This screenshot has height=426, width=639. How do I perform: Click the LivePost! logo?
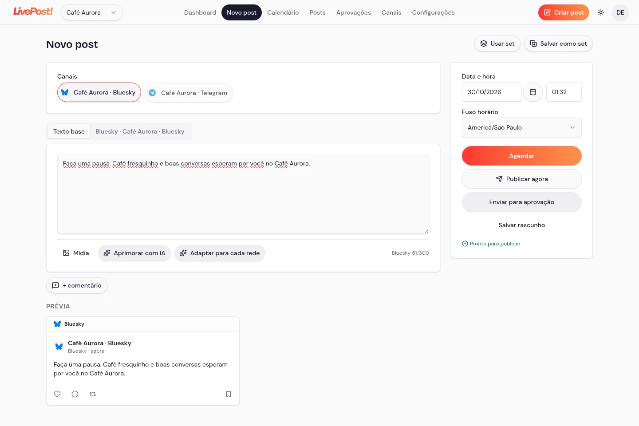point(33,12)
